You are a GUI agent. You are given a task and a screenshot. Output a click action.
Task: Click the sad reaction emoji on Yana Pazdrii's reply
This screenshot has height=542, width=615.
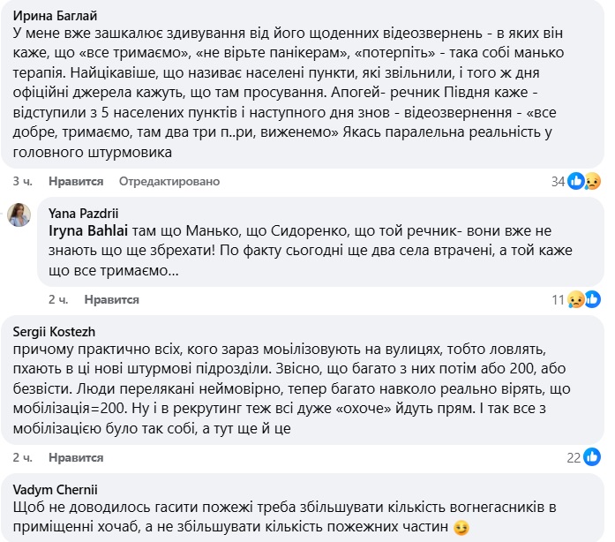[576, 299]
